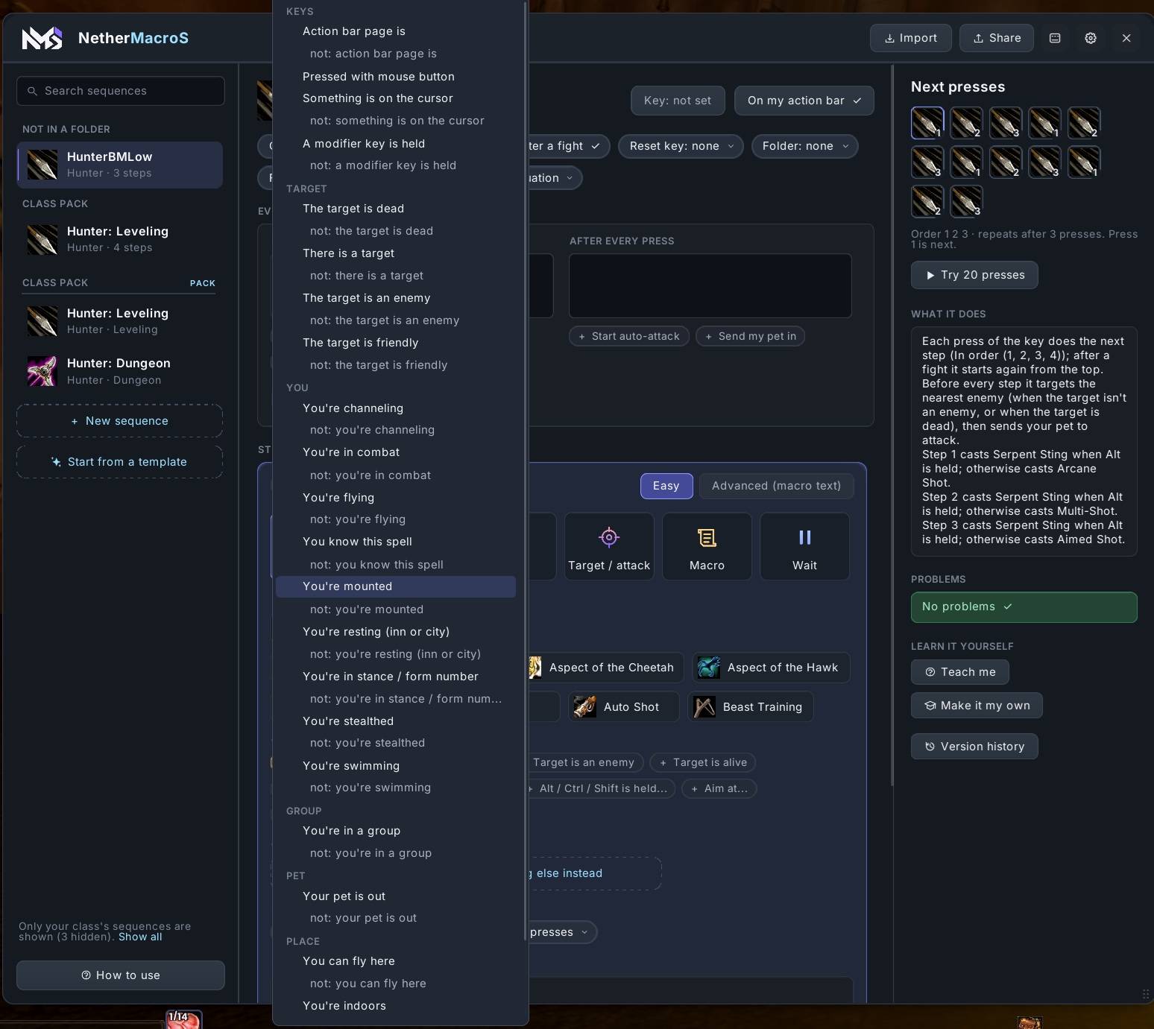Add Start auto-attack action
Image resolution: width=1154 pixels, height=1029 pixels.
tap(629, 336)
